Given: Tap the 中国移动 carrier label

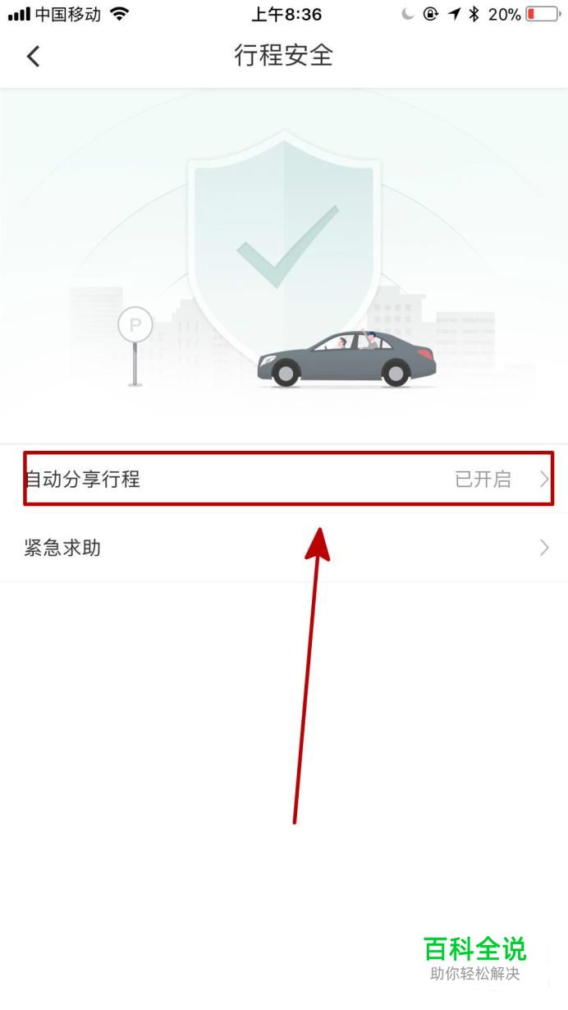Looking at the screenshot, I should 68,14.
